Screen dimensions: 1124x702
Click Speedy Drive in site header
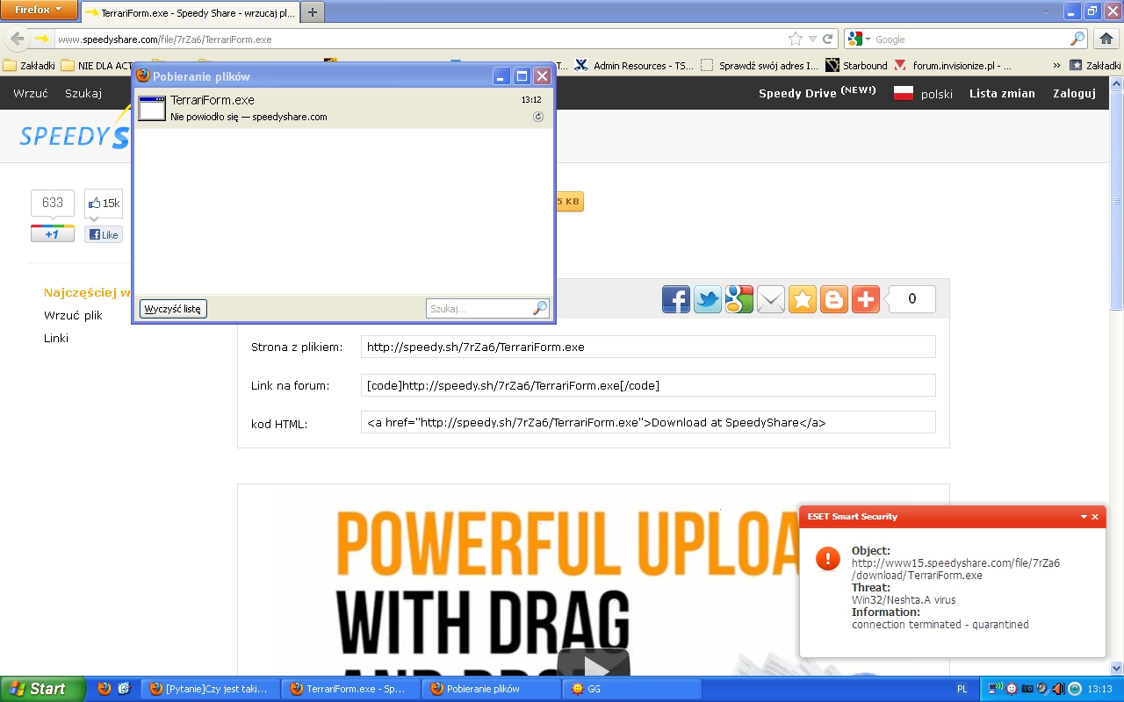point(817,92)
